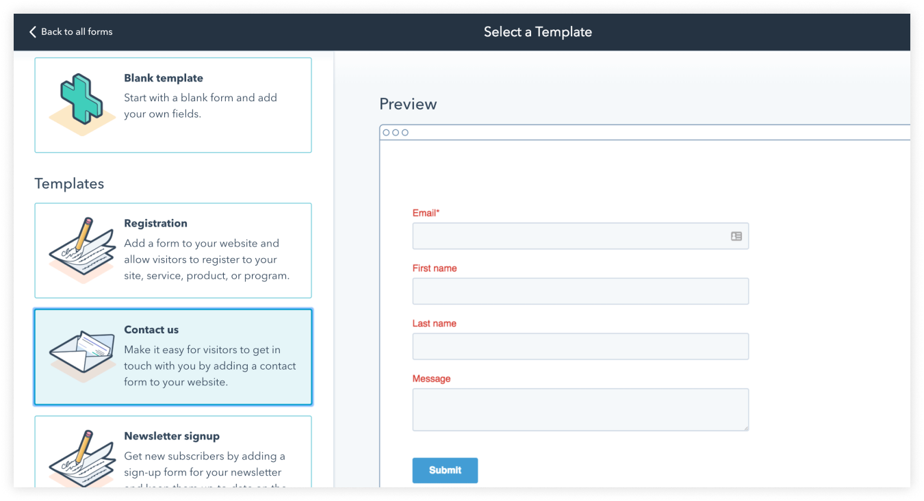
Task: Click the three window dots in the preview frame
Action: [396, 132]
